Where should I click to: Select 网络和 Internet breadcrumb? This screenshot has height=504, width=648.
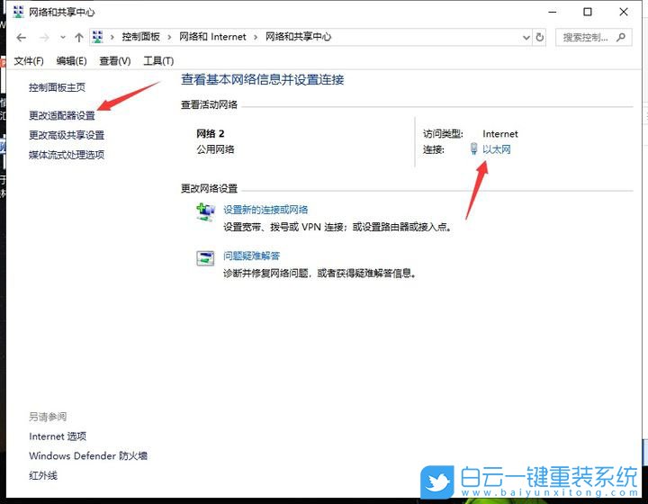[212, 37]
